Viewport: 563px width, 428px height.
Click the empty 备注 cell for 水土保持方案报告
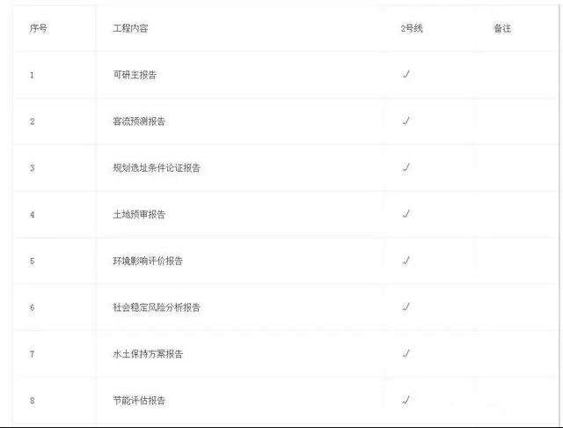(x=517, y=354)
